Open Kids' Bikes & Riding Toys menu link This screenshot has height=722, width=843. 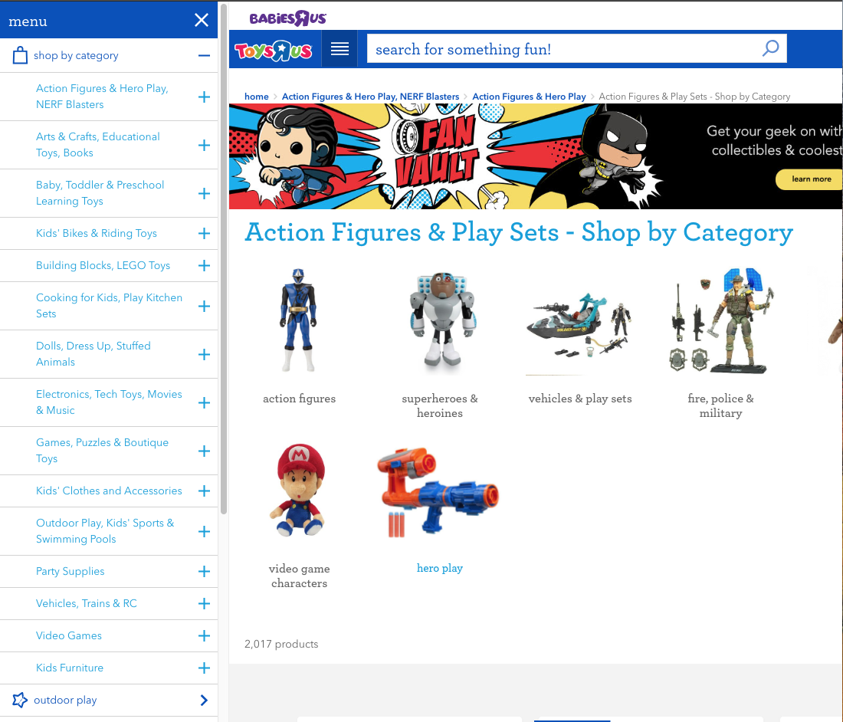pyautogui.click(x=97, y=233)
